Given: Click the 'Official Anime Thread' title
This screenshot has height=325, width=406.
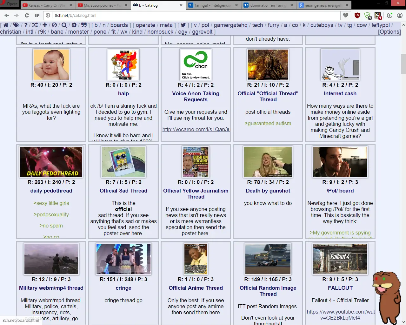Looking at the screenshot, I should (196, 288).
